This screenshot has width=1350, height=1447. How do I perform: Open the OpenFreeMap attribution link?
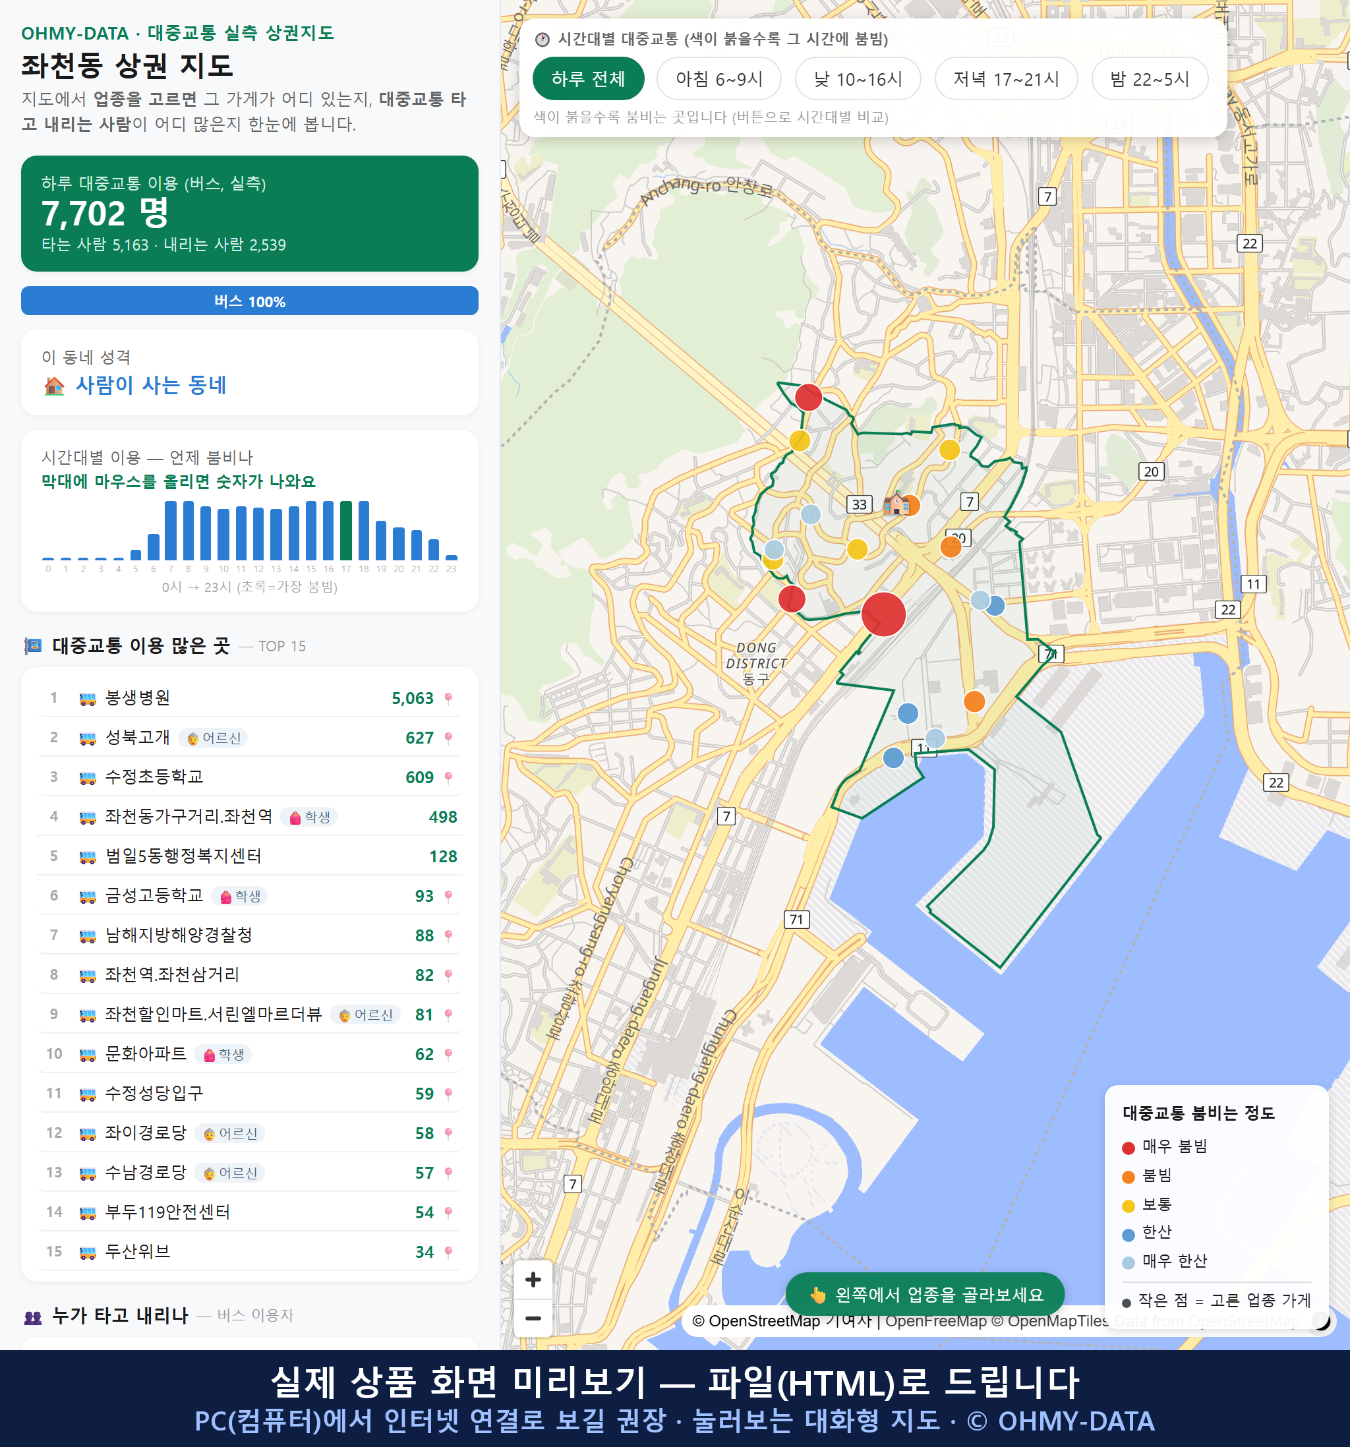pos(936,1321)
